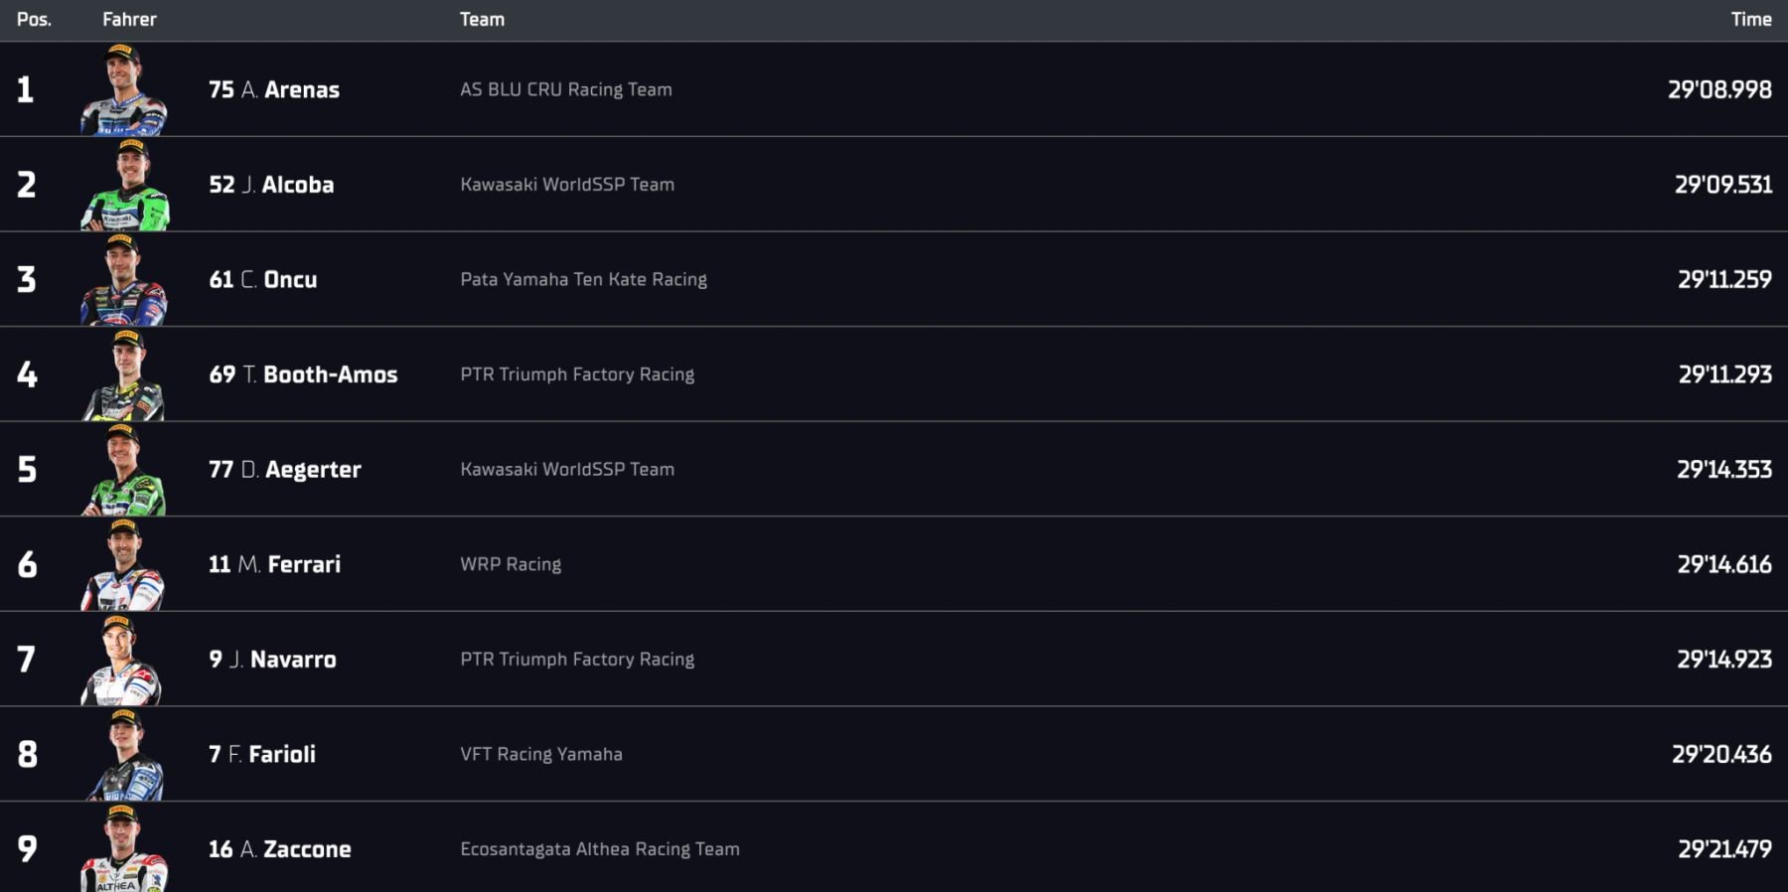Select time 29'08.998
This screenshot has height=892, width=1788.
[1719, 89]
